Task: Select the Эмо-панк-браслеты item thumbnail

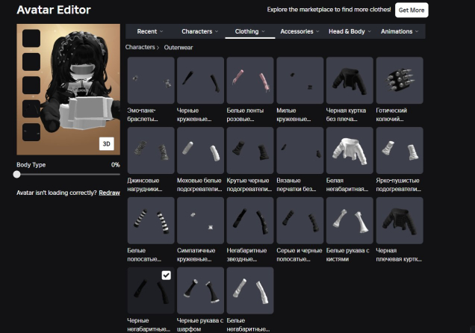Action: tap(151, 80)
